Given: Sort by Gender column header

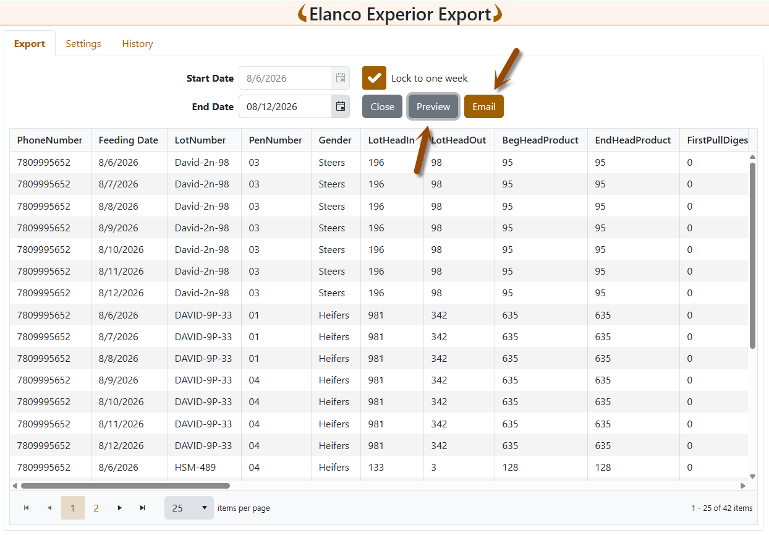Looking at the screenshot, I should click(335, 140).
